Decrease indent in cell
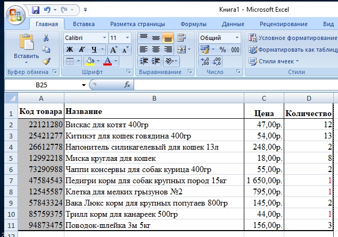338x237 pixels. (144, 61)
